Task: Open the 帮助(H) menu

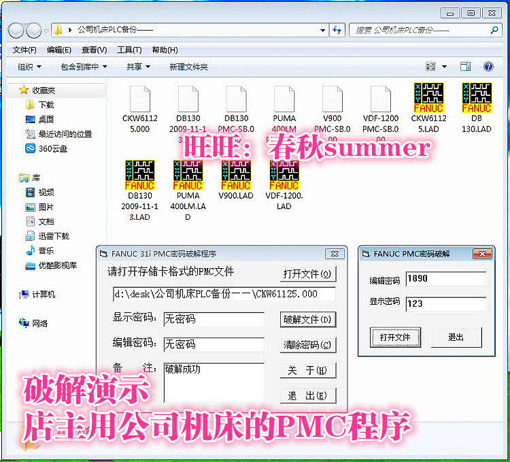Action: (x=165, y=50)
